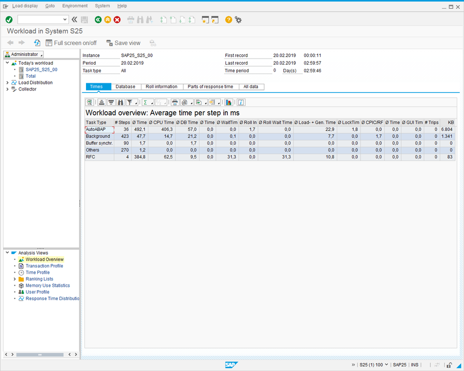
Task: Open the Environment menu
Action: (x=75, y=6)
